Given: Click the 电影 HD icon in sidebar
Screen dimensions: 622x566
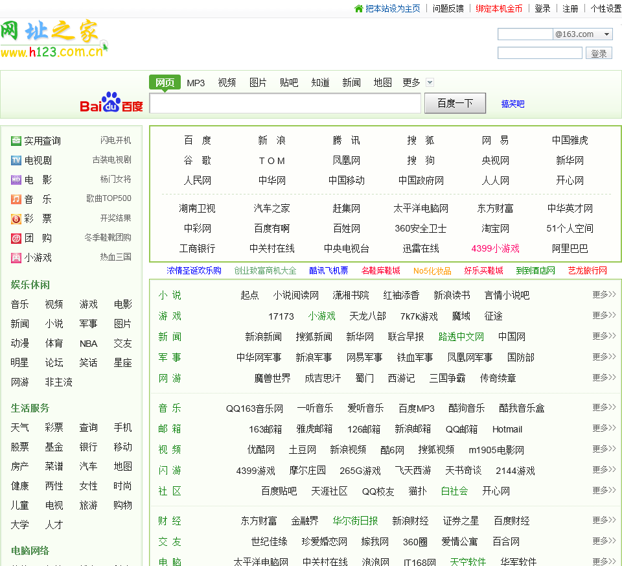Looking at the screenshot, I should pyautogui.click(x=16, y=180).
